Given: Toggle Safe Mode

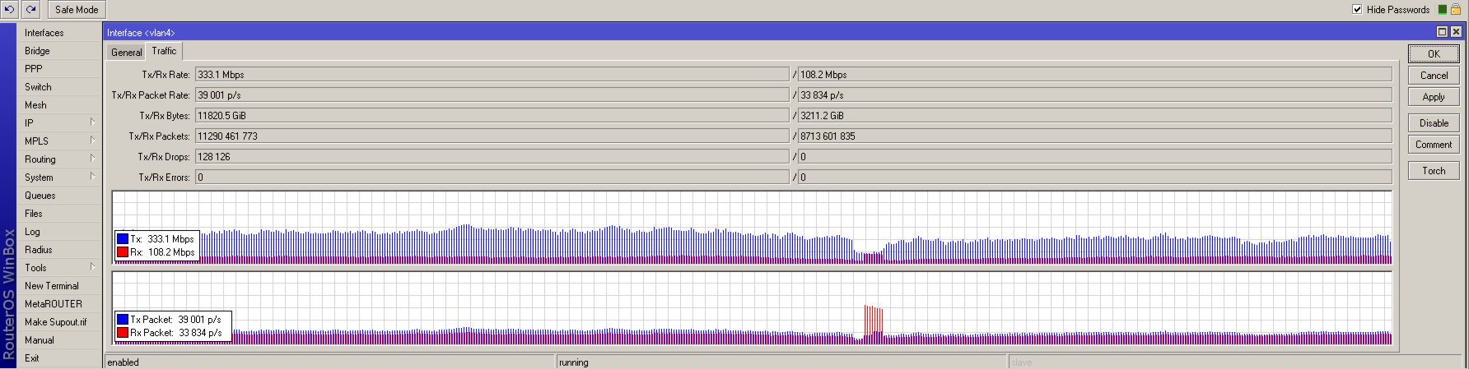Looking at the screenshot, I should coord(76,10).
